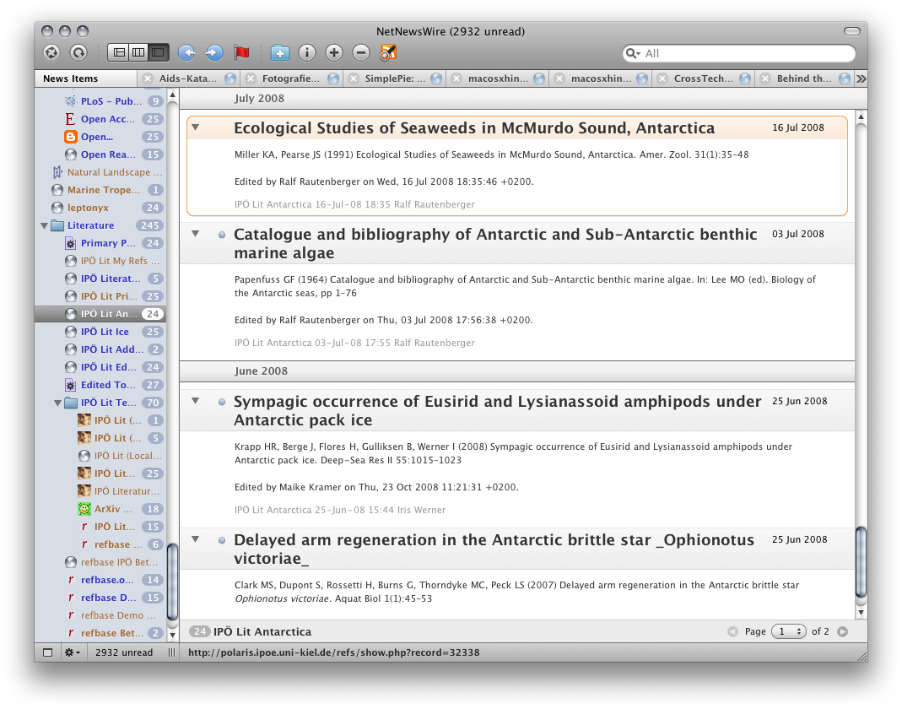902x709 pixels.
Task: Open Ecological Studies of Seaweeds headline
Action: [474, 127]
